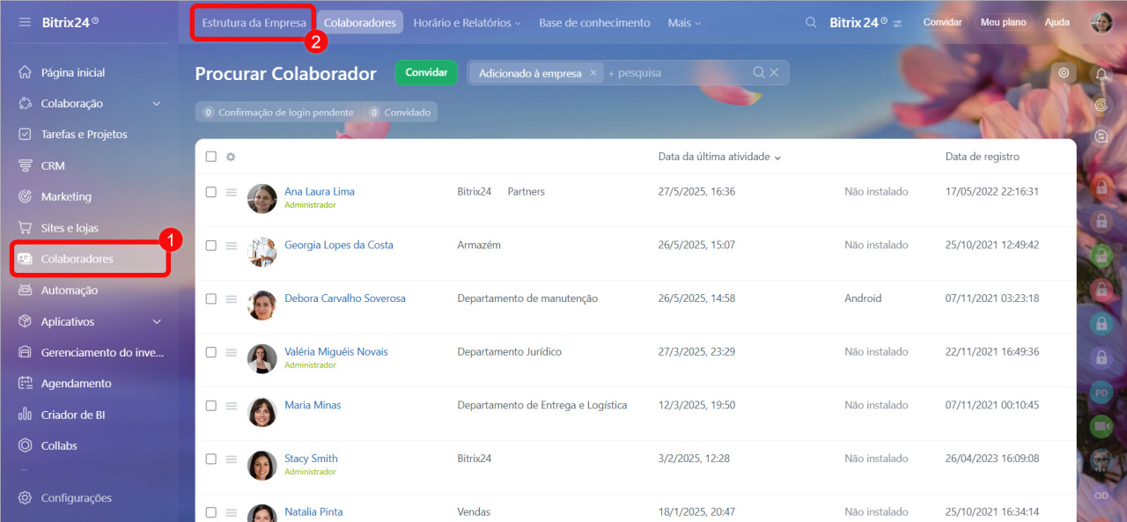Check the box for Georgia Lopes da Costa
The width and height of the screenshot is (1127, 522).
[210, 246]
